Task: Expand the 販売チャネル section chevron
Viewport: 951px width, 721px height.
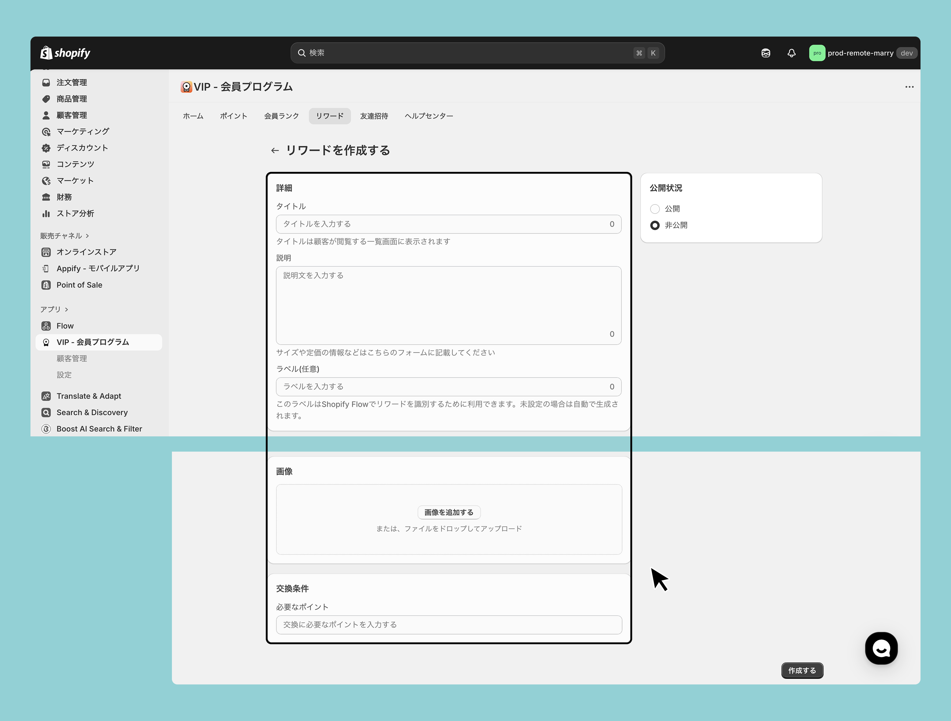Action: coord(87,236)
